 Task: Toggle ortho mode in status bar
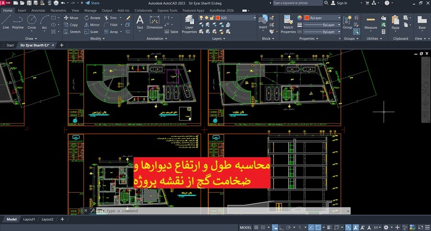point(282,228)
